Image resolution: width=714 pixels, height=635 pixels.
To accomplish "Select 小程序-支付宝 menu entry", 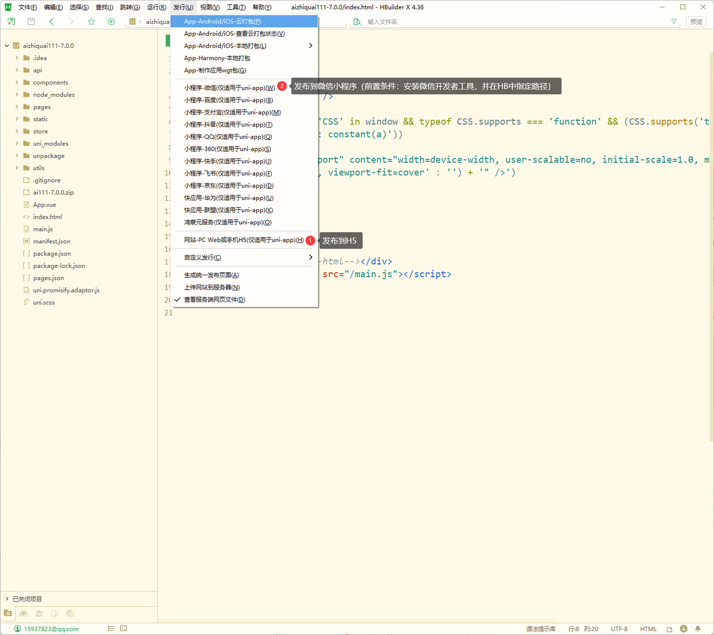I will (x=244, y=112).
